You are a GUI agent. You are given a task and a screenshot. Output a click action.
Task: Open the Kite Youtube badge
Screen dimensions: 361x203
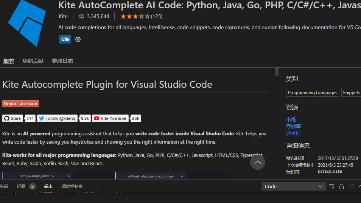click(x=110, y=118)
